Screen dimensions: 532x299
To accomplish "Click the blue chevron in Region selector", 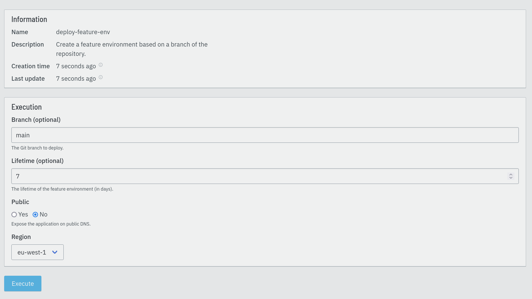I will point(55,252).
